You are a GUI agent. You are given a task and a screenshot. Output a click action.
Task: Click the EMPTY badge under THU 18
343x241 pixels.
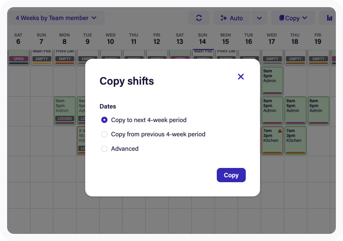click(295, 59)
